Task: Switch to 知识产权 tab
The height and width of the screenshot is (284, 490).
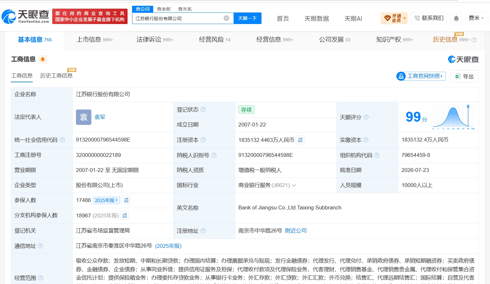Action: [x=394, y=40]
